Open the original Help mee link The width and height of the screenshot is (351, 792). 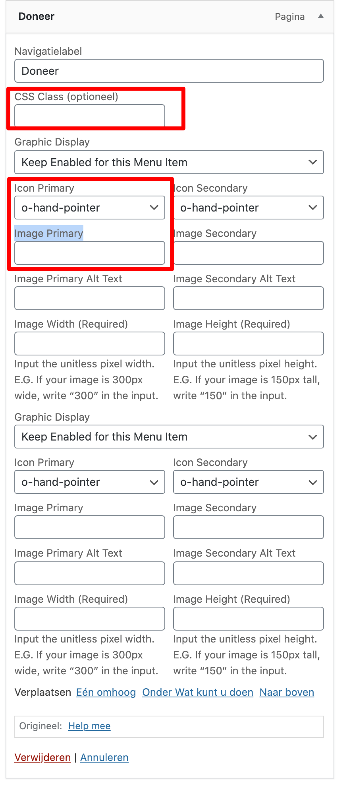click(x=89, y=726)
